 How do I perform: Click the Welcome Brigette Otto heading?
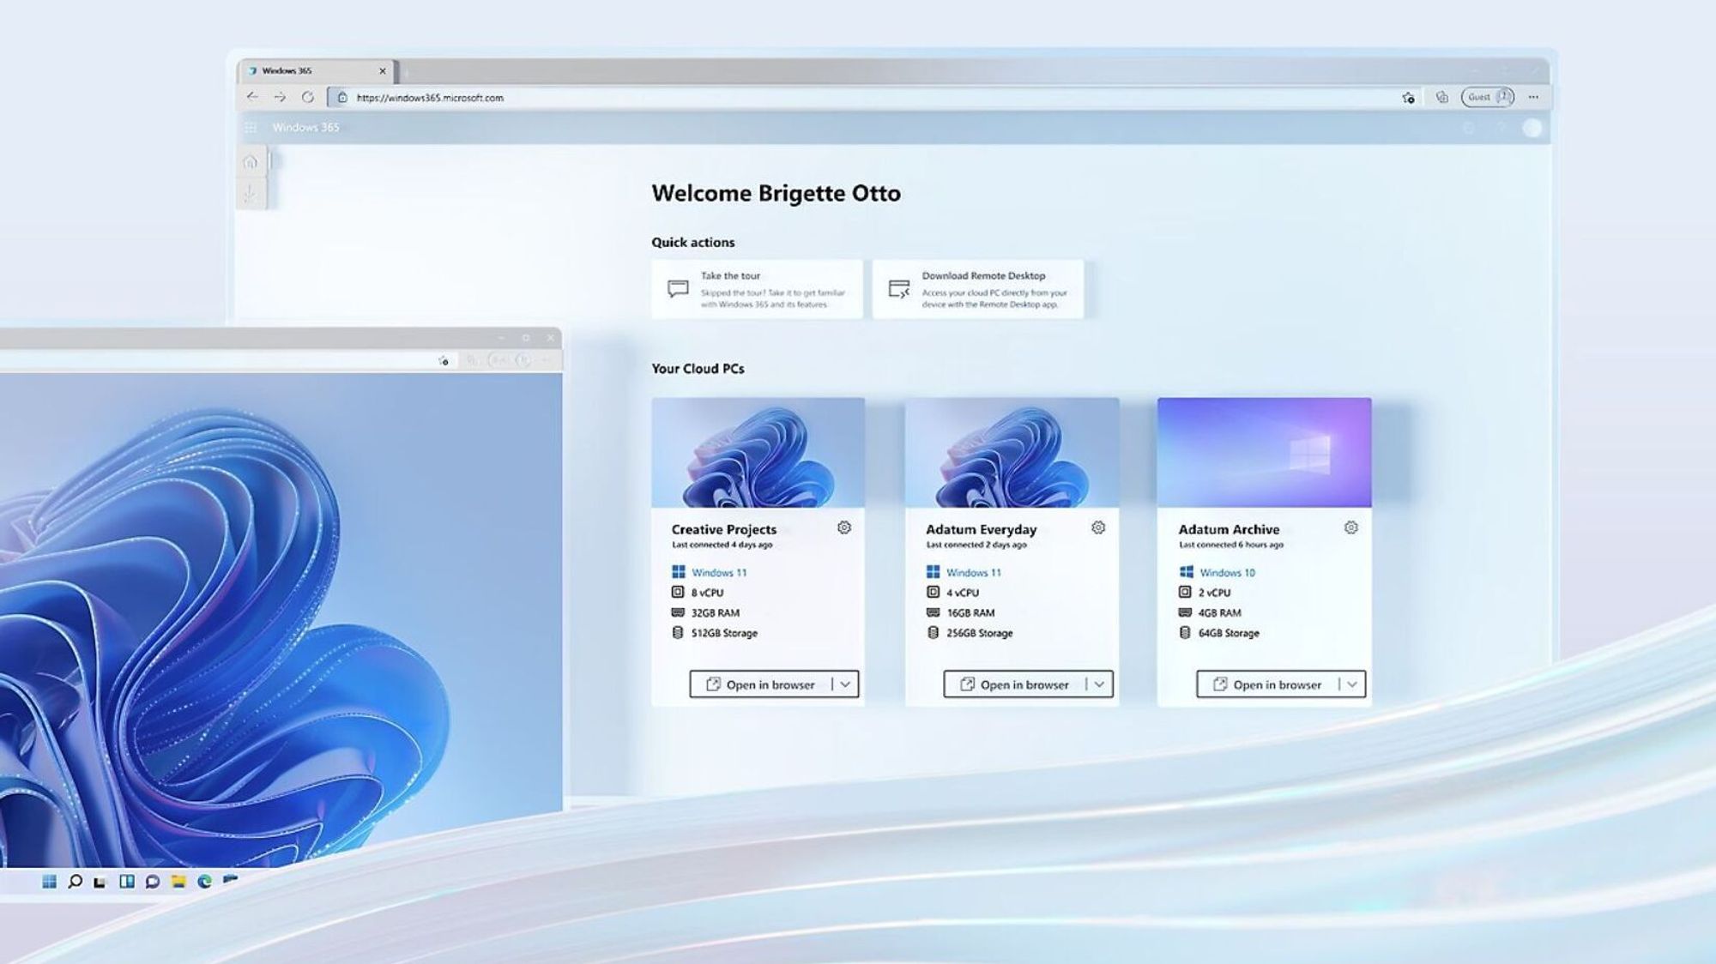pyautogui.click(x=776, y=193)
